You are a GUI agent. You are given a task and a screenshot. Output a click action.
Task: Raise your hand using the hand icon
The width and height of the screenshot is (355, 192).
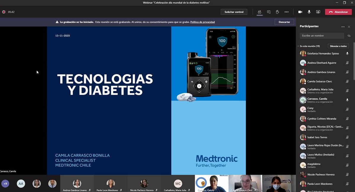(277, 12)
